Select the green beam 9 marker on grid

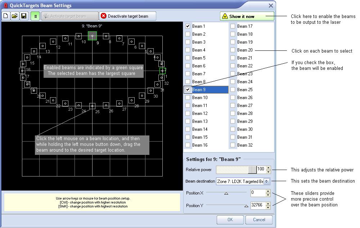coord(92,36)
